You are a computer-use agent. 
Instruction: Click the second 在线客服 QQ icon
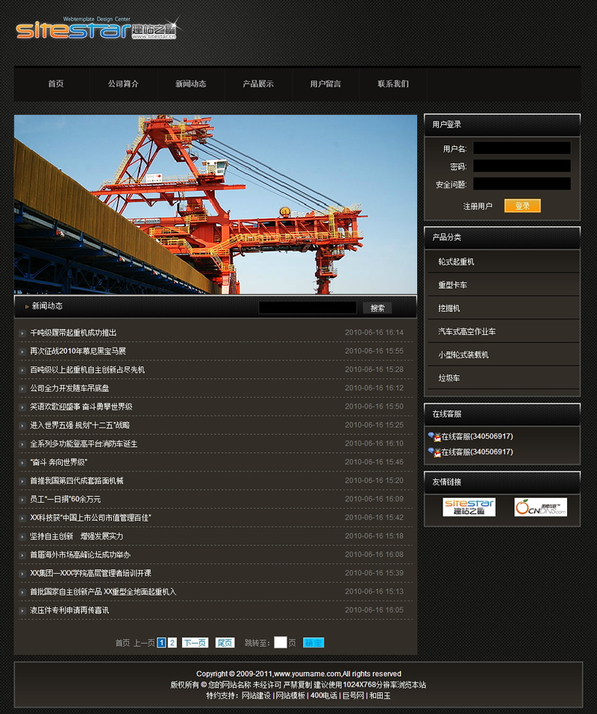[x=434, y=452]
